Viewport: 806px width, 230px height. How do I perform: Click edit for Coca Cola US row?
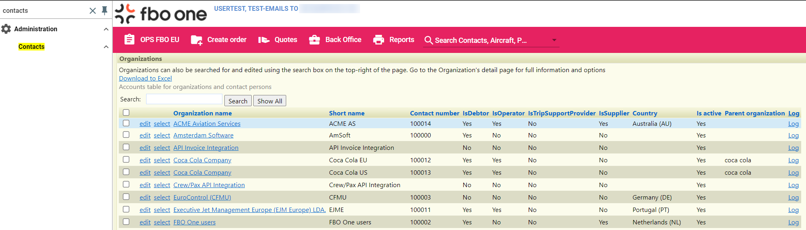[145, 173]
